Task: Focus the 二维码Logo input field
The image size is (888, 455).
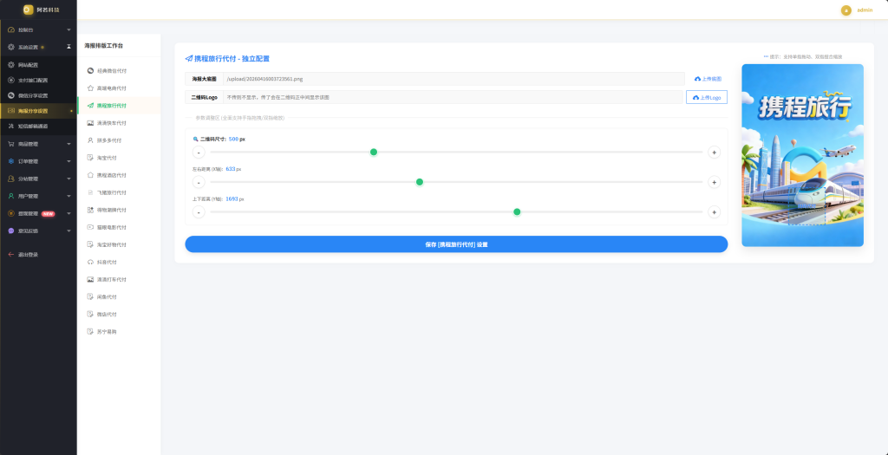Action: coord(453,97)
